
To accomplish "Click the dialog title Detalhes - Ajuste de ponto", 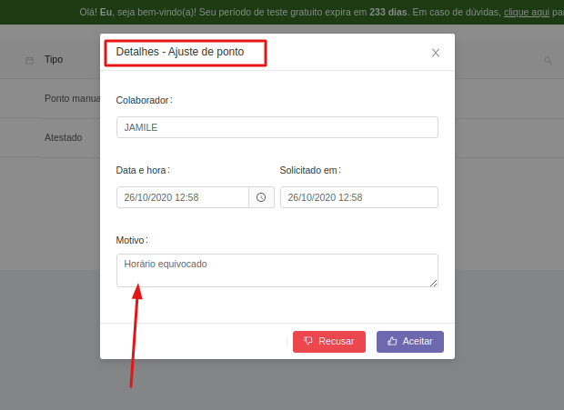I will [180, 53].
